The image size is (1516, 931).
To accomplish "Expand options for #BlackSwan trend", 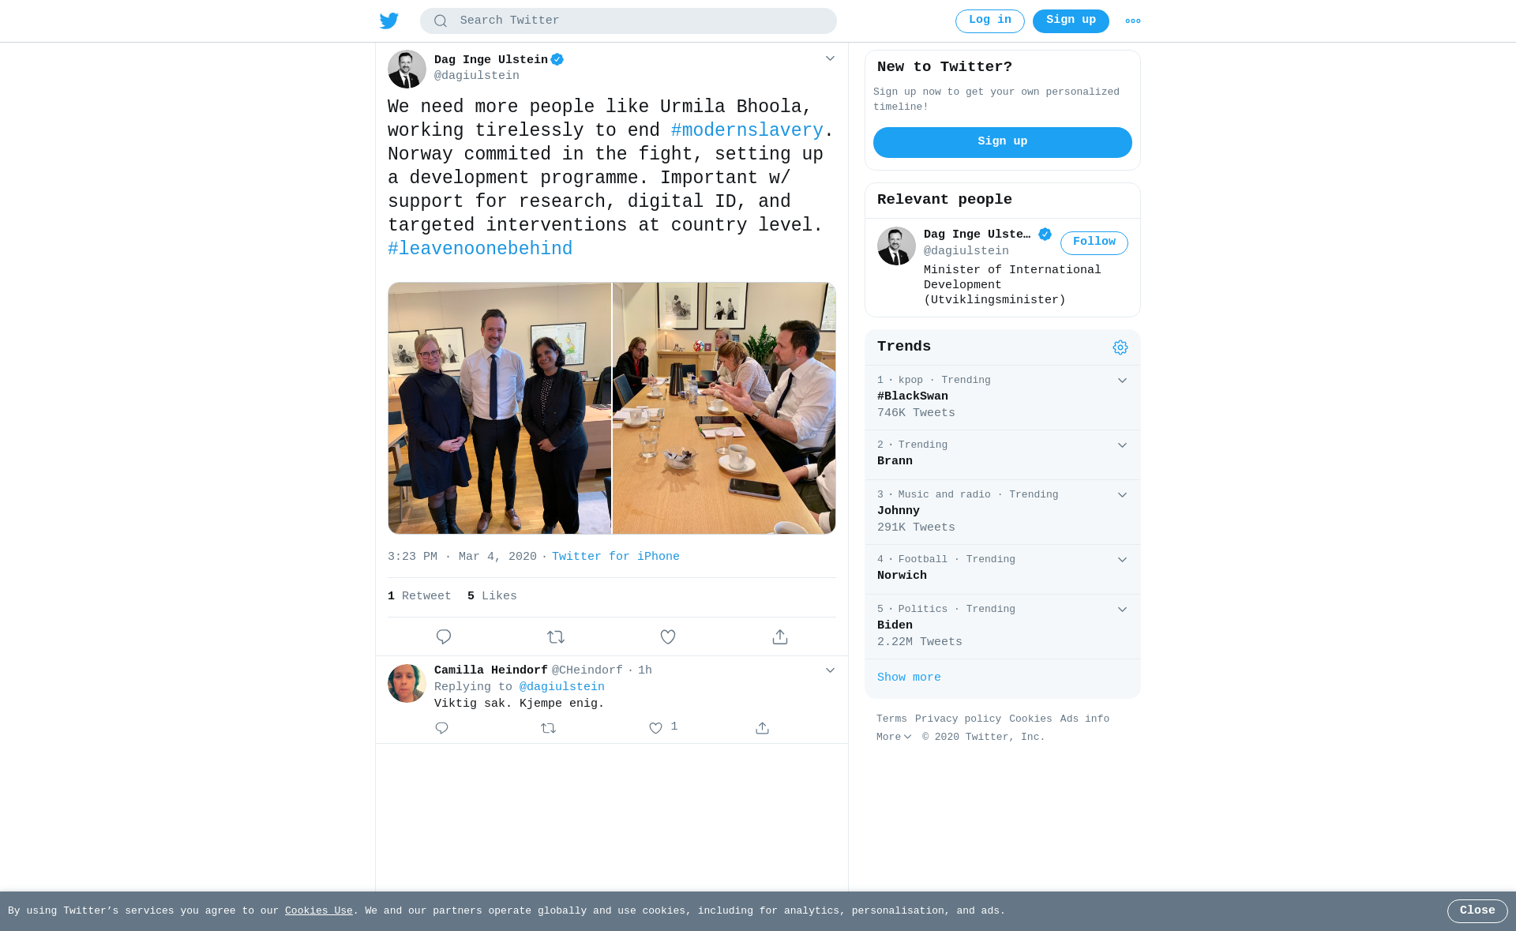I will [x=1122, y=381].
